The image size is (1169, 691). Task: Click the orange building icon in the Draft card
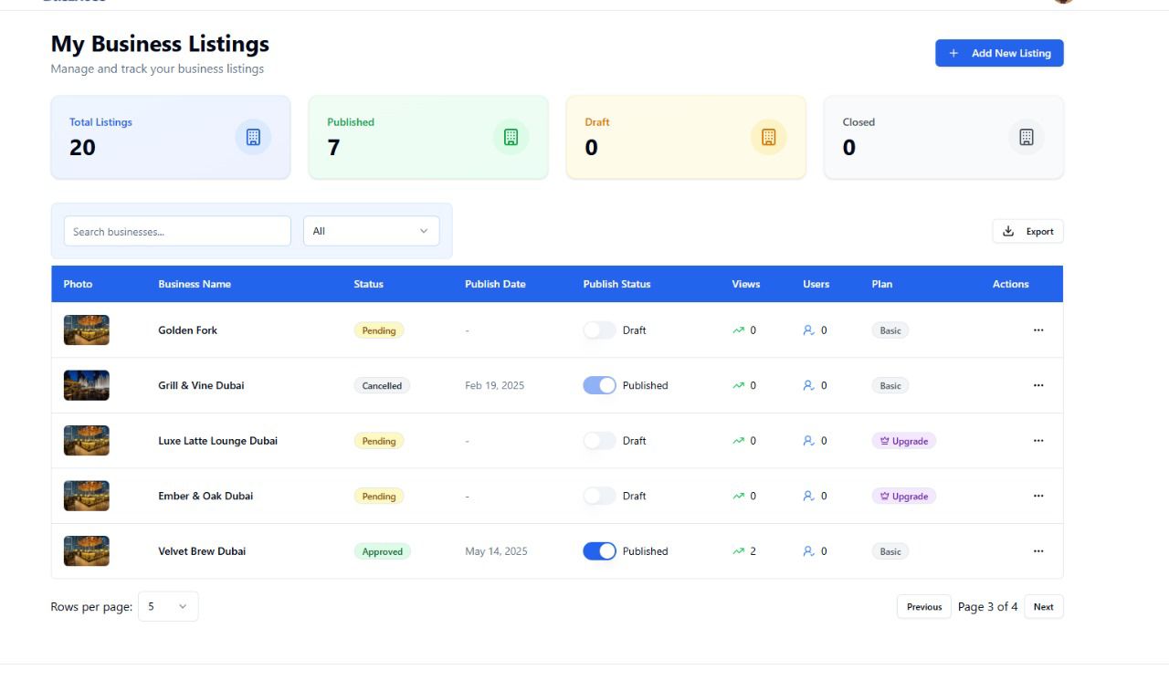click(768, 137)
